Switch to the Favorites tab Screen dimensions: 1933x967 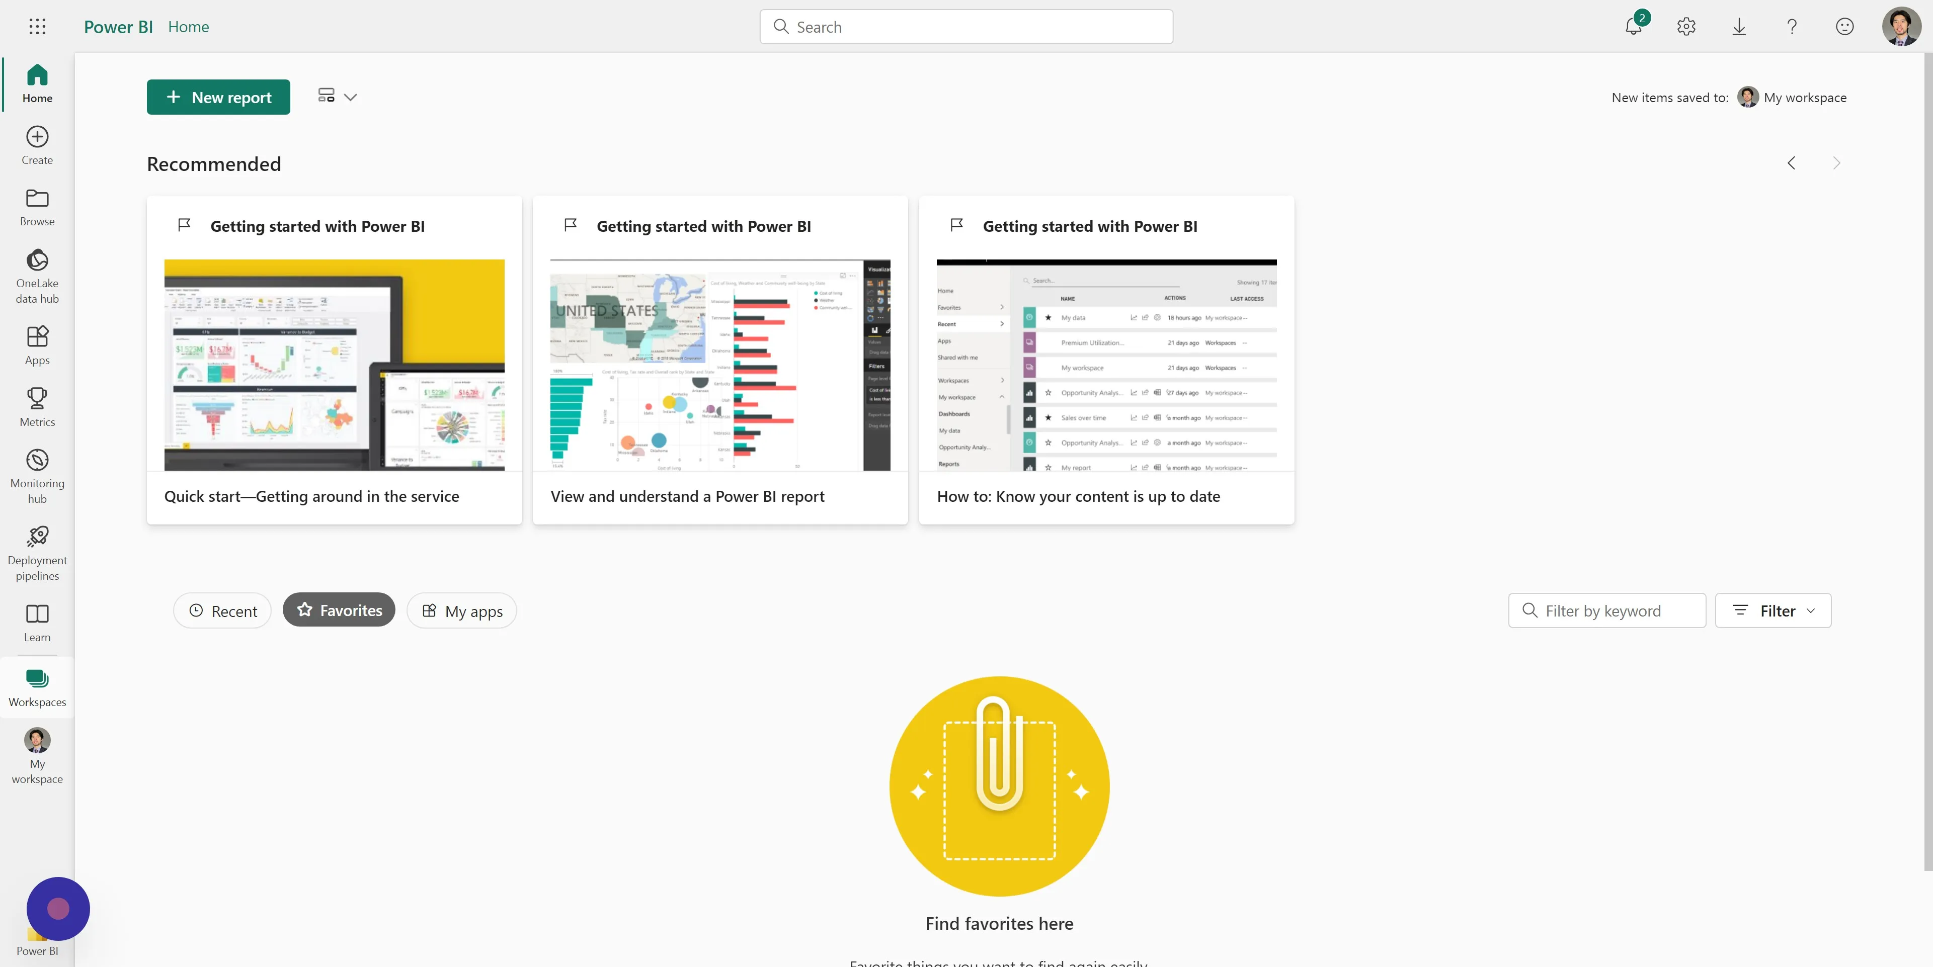point(339,610)
